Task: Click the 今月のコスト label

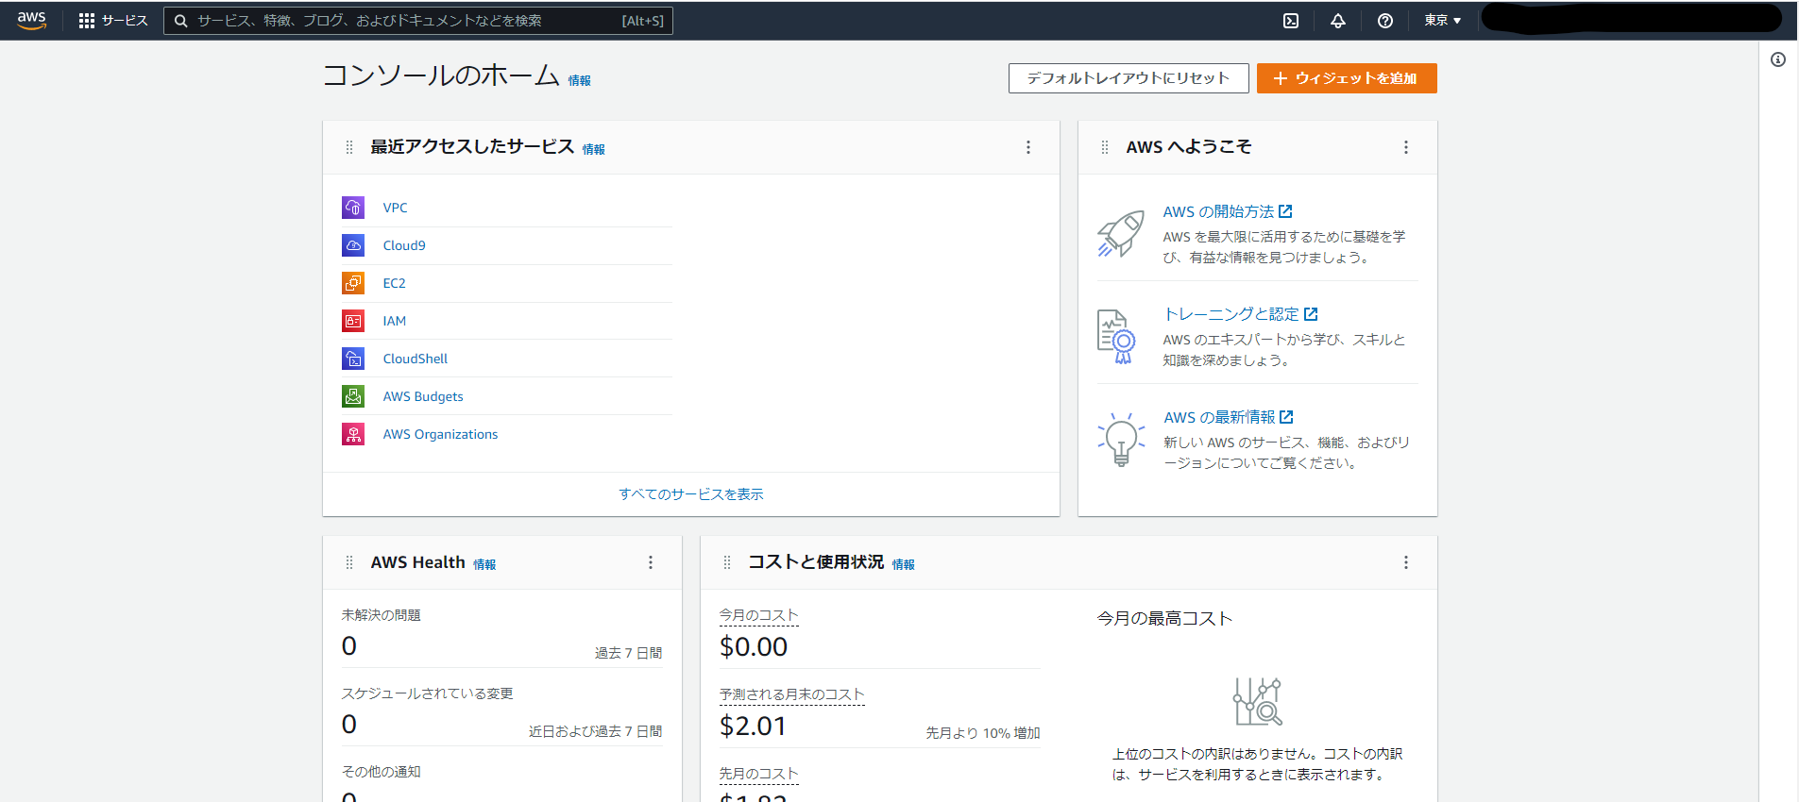Action: pos(759,615)
